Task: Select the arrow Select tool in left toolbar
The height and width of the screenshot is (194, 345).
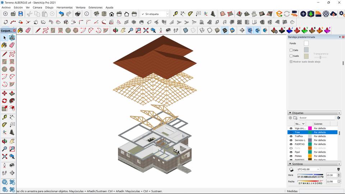Action: (4, 38)
